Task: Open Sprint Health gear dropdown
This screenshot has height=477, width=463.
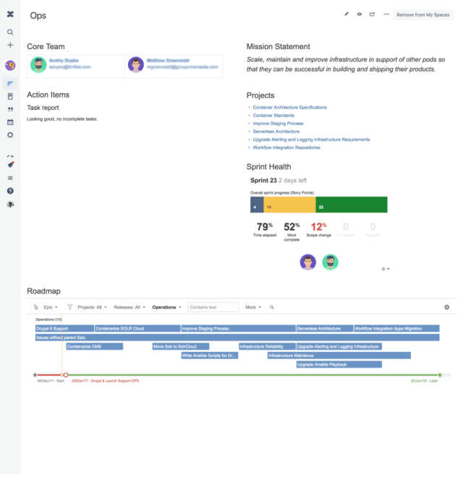Action: tap(386, 269)
